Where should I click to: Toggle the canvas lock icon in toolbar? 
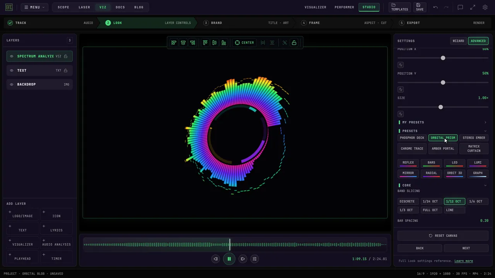pyautogui.click(x=294, y=42)
